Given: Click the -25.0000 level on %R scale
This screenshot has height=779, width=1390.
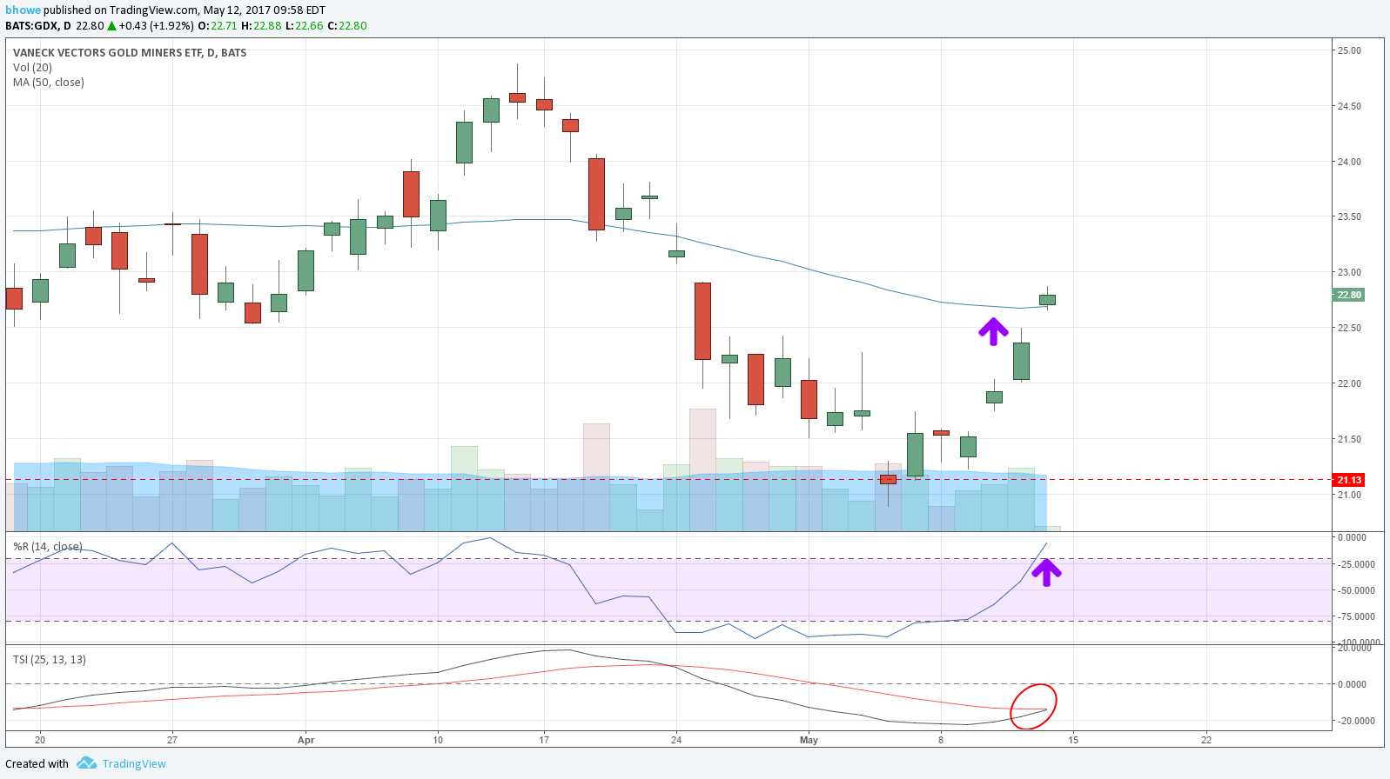Looking at the screenshot, I should (1355, 564).
